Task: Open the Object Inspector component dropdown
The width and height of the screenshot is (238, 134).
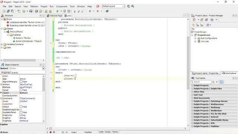Action: (x=44, y=68)
